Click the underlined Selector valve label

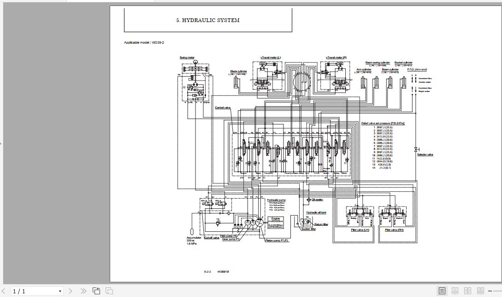(x=426, y=154)
